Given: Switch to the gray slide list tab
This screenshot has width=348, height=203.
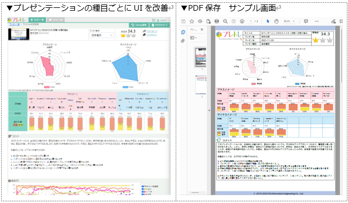Looking at the screenshot, I should coord(56,20).
